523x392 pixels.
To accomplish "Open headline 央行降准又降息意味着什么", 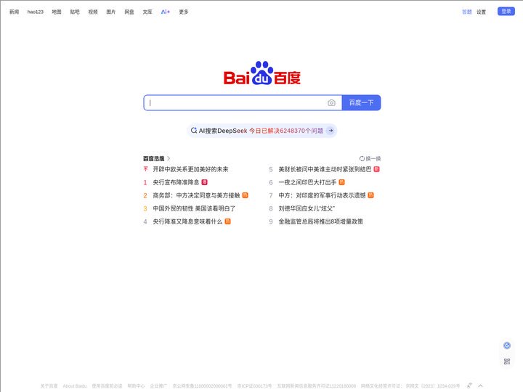I will [187, 221].
